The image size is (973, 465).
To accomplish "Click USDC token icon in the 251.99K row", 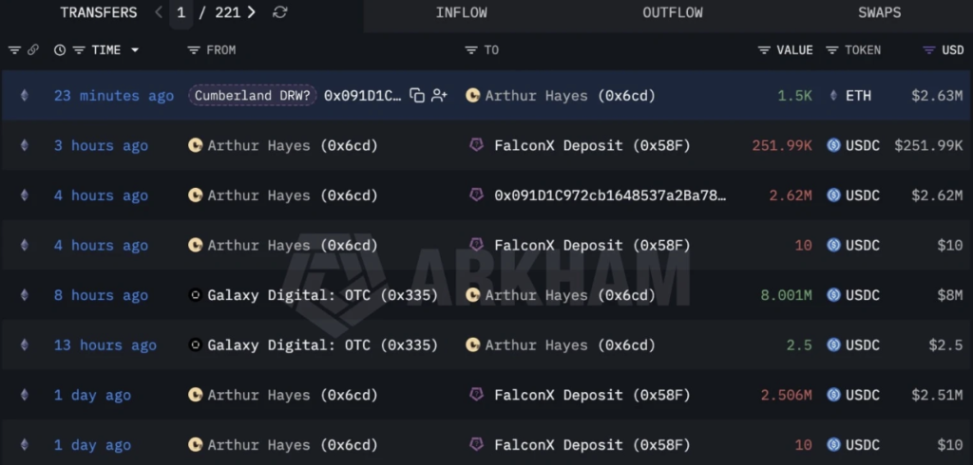I will (x=833, y=146).
